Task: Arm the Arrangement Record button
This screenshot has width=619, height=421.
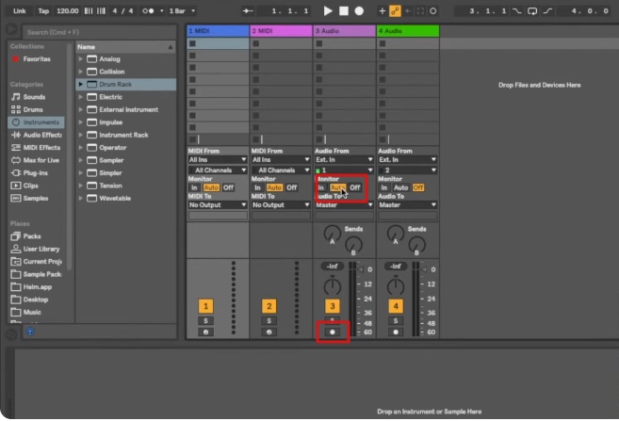Action: [x=359, y=11]
